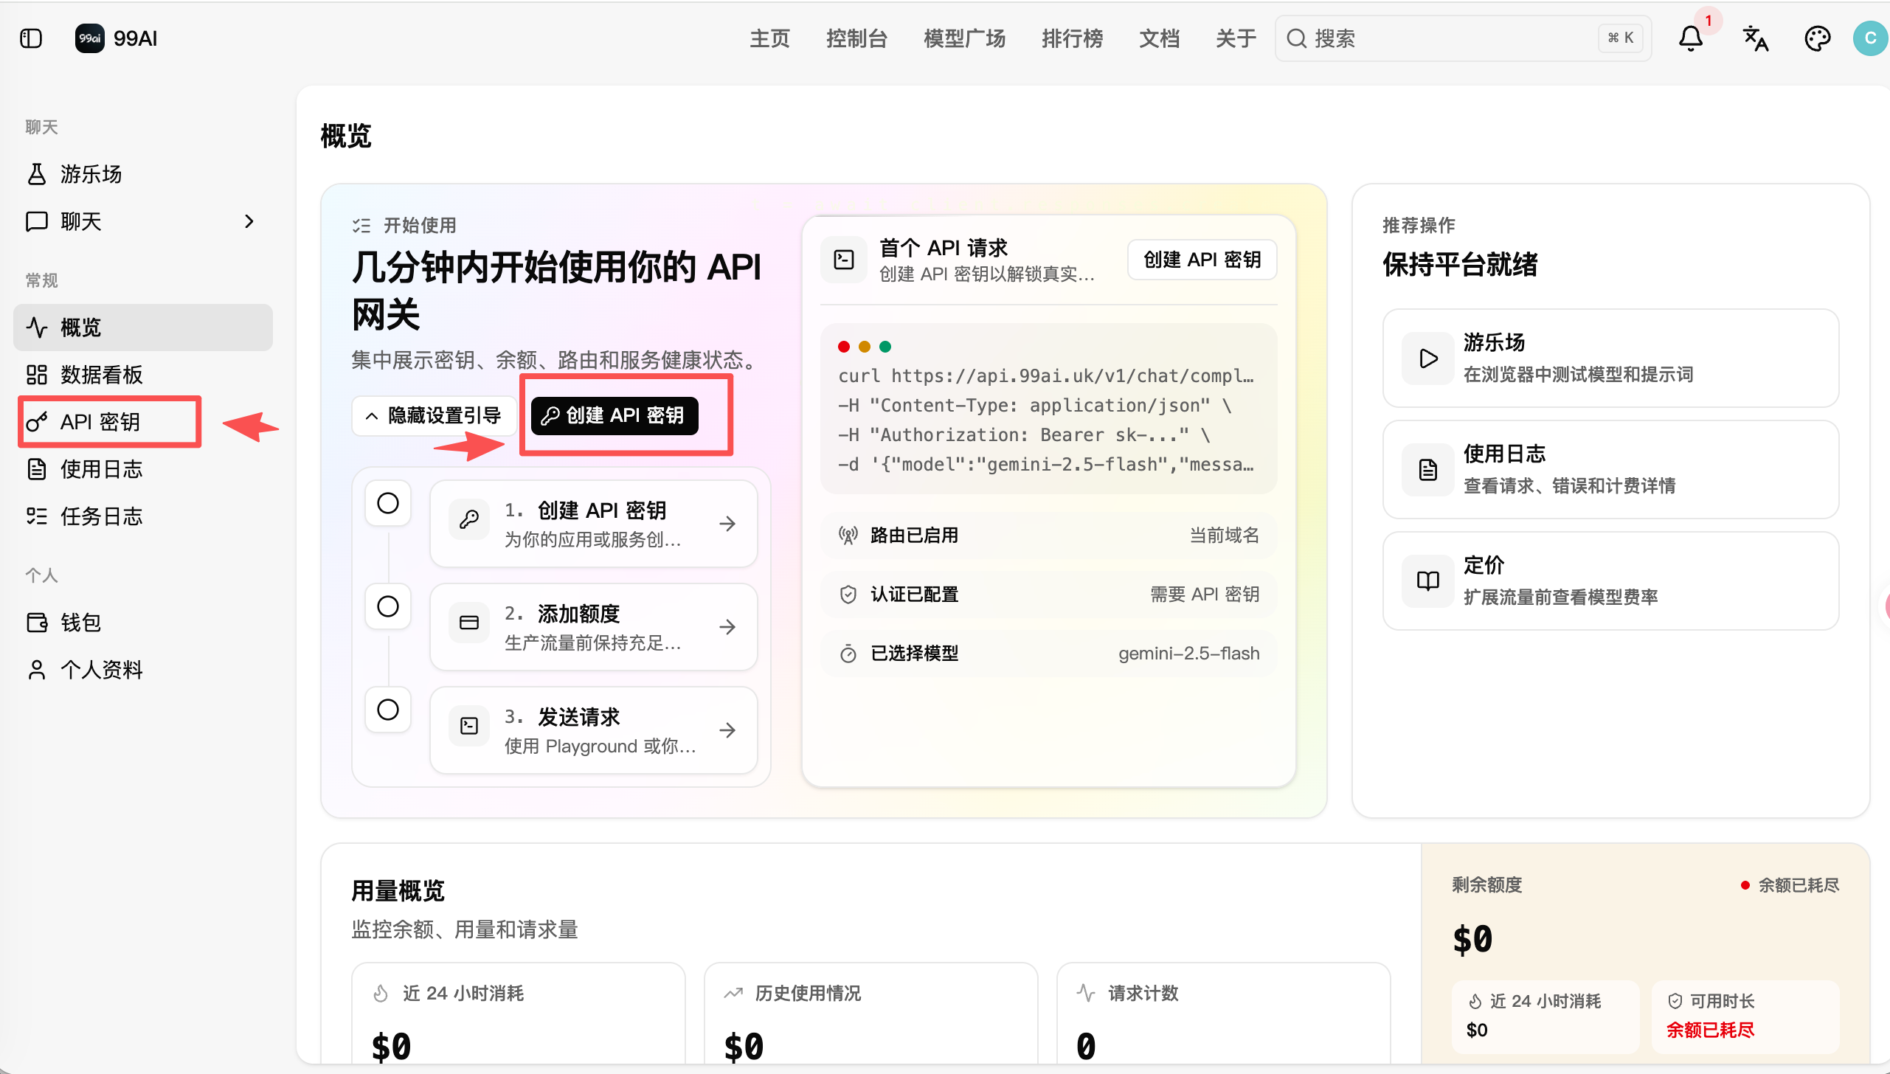Click arrow on 添加额度 step
1890x1074 pixels.
tap(727, 627)
